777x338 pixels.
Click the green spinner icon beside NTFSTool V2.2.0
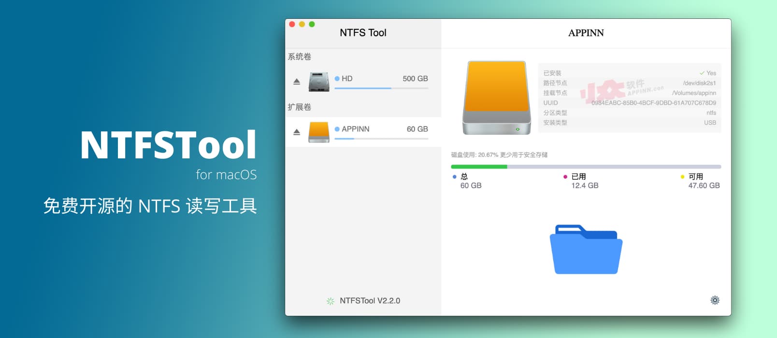[x=331, y=301]
